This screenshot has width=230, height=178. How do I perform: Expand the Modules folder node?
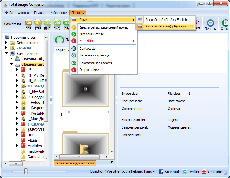(17, 145)
